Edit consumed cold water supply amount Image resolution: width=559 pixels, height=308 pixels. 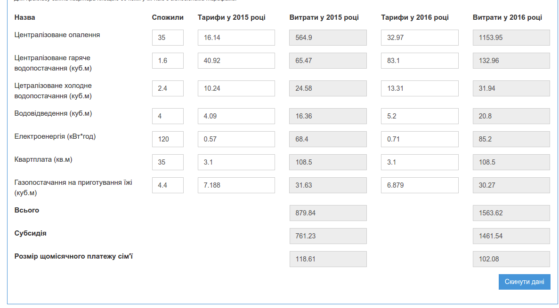tap(168, 88)
